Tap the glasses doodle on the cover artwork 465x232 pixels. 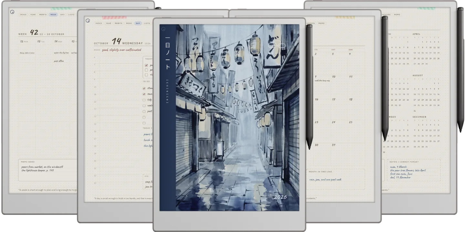[277, 46]
